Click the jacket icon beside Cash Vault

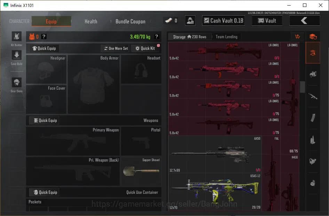coord(190,20)
